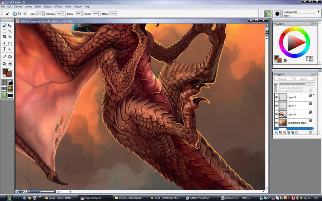The height and width of the screenshot is (201, 322).
Task: Select the Brush tool in the toolbox
Action: (x=4, y=26)
